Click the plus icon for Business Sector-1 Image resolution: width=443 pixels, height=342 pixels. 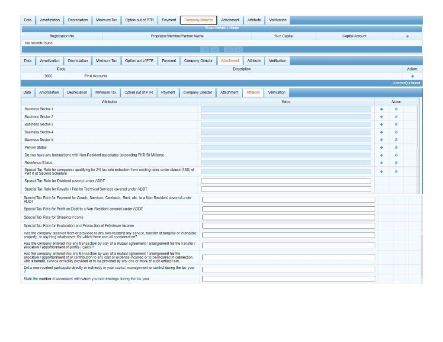click(x=381, y=109)
